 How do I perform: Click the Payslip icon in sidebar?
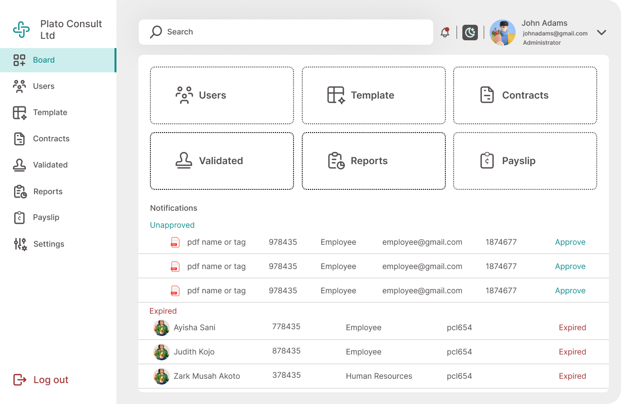19,218
